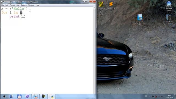Click the word 'Hello' in code
The width and height of the screenshot is (176, 99).
(19, 9)
